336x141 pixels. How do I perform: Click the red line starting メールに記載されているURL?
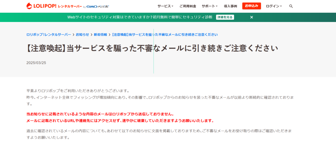click(120, 121)
